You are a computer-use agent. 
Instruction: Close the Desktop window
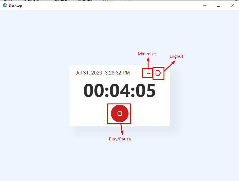click(x=233, y=5)
